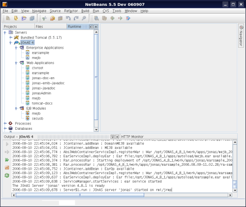Select the Runtime tab
Viewport: 246px width, 207px height.
[74, 27]
